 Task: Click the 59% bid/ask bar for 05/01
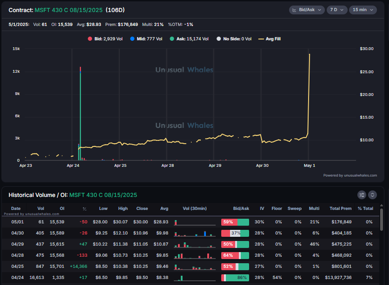pos(235,222)
